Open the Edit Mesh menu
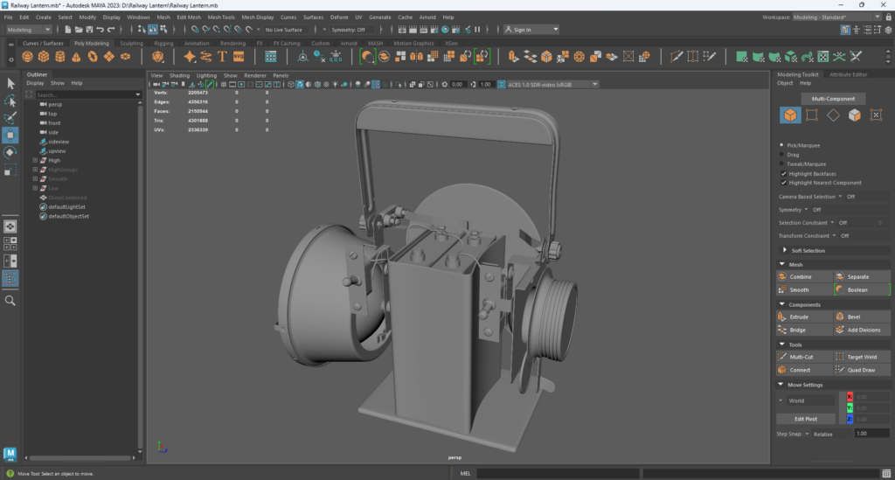 coord(189,17)
